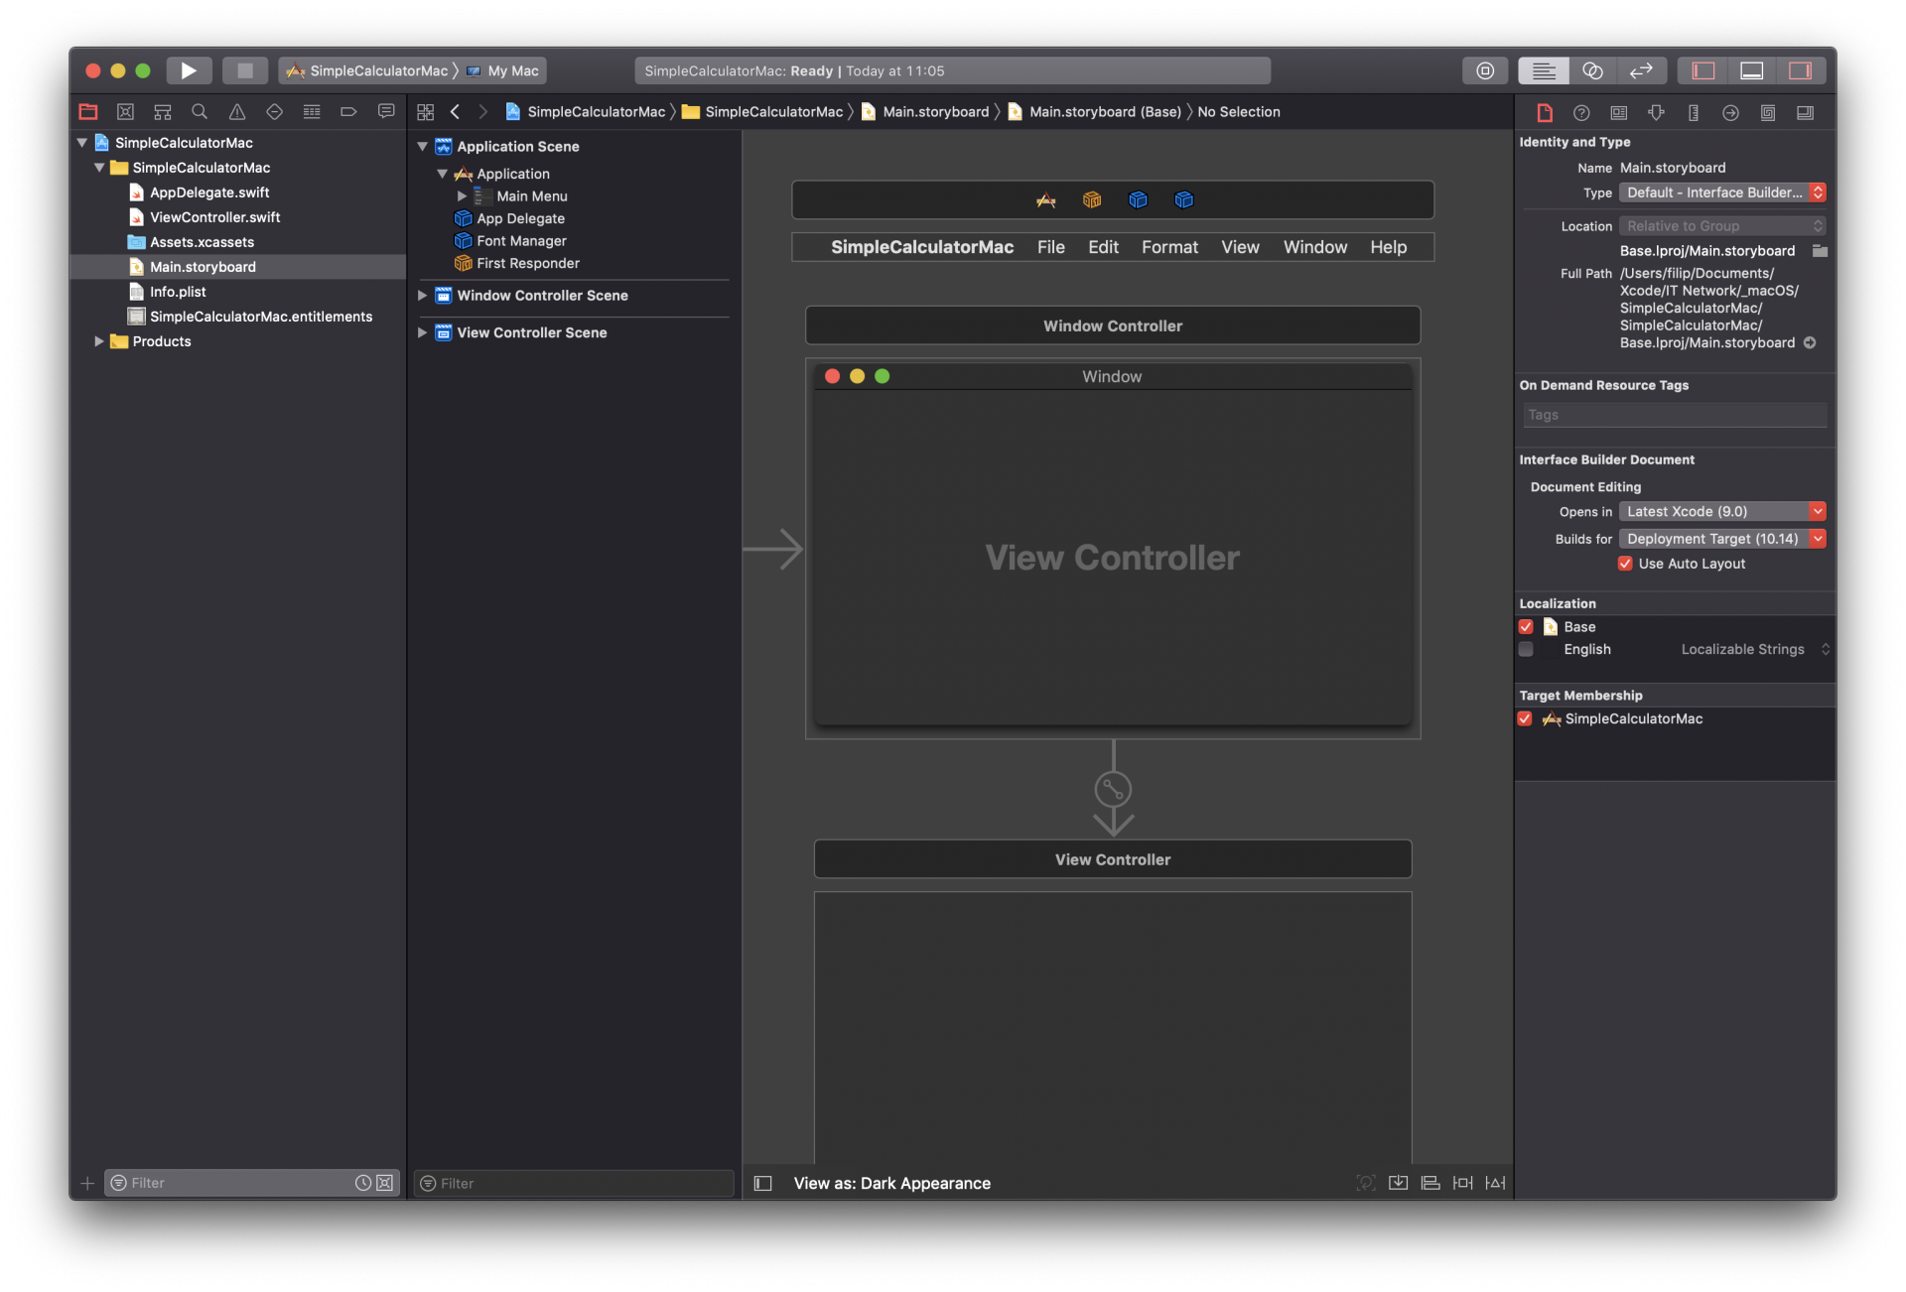
Task: Open the Add New Constraints pin tool
Action: pos(1462,1182)
